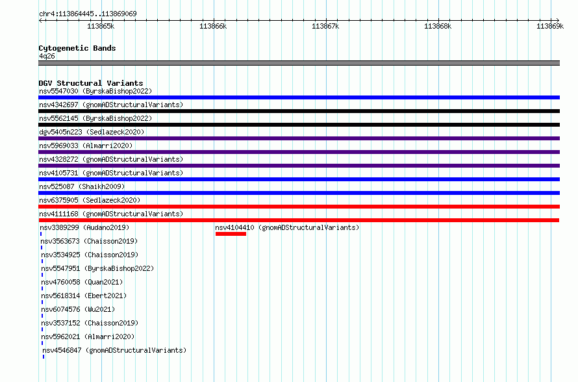Open the nsv5618314 (Ebert2021) label
The image size is (578, 382).
click(x=84, y=296)
